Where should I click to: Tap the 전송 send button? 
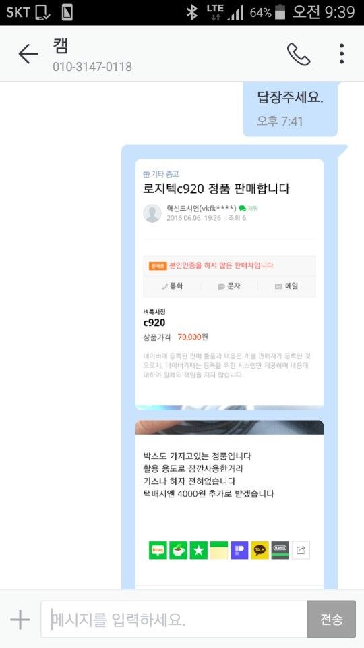(332, 619)
